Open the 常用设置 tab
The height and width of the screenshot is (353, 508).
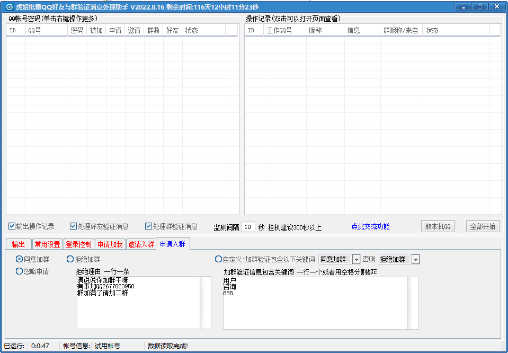[x=47, y=244]
